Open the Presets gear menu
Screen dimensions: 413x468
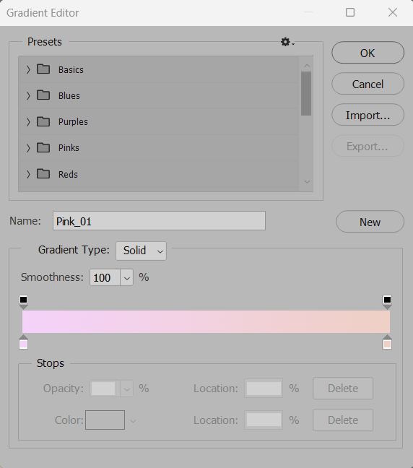tap(287, 42)
